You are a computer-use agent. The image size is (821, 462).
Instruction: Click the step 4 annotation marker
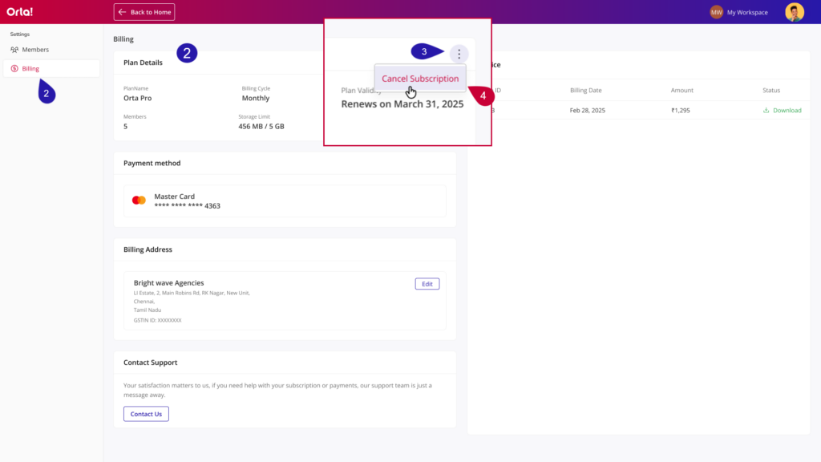coord(481,95)
